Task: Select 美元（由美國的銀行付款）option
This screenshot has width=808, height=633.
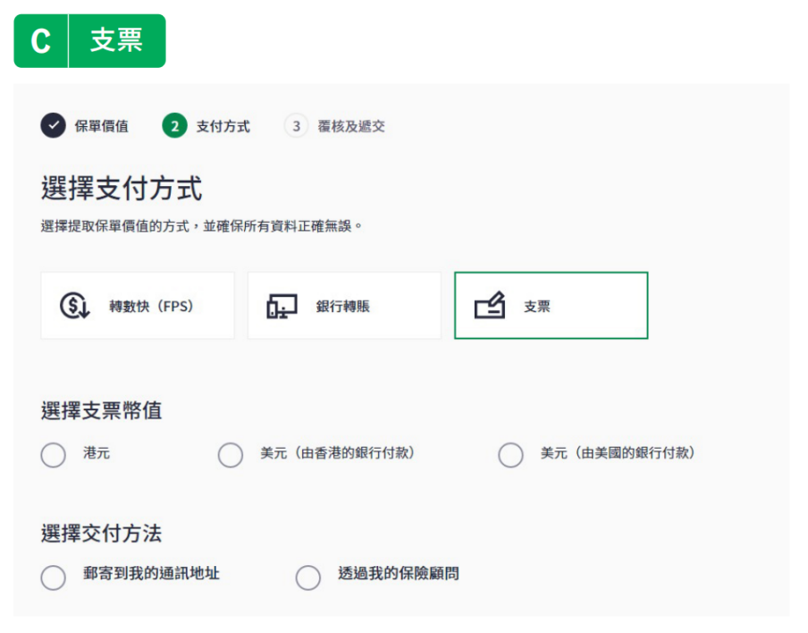Action: 510,454
